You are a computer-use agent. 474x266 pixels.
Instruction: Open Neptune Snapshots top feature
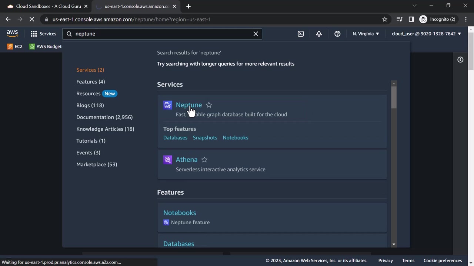click(205, 137)
